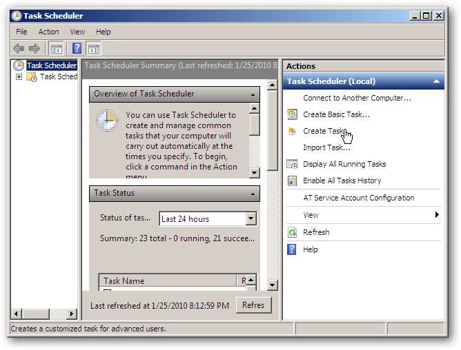Open the View submenu arrow in Actions
Viewport: 461px width, 350px height.
pos(437,215)
